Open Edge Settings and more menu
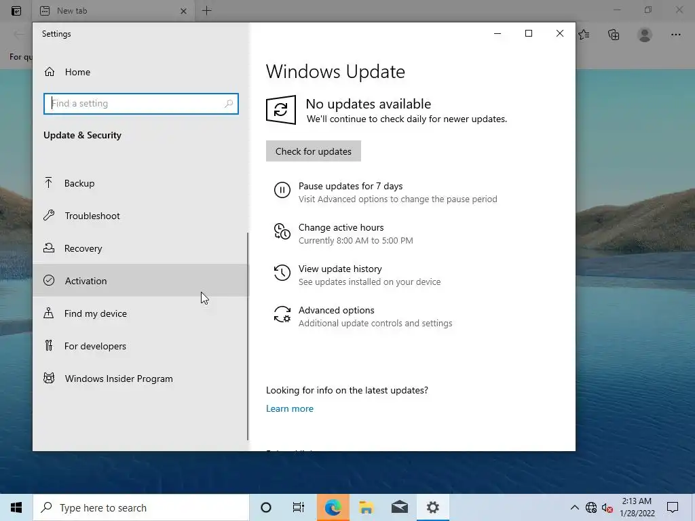Viewport: 695px width, 521px height. pos(675,35)
